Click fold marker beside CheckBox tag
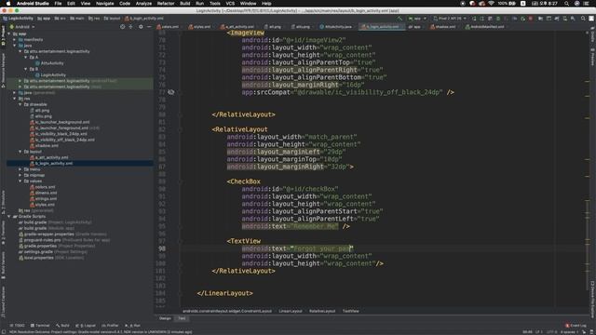Image resolution: width=596 pixels, height=335 pixels. click(180, 181)
